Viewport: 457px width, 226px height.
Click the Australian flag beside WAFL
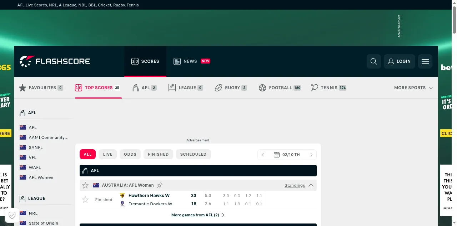(x=23, y=167)
